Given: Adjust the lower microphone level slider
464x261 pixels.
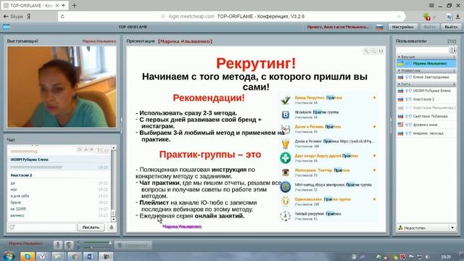Looking at the screenshot, I should click(97, 247).
